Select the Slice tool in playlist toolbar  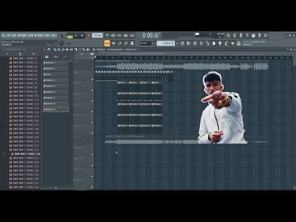76,49
